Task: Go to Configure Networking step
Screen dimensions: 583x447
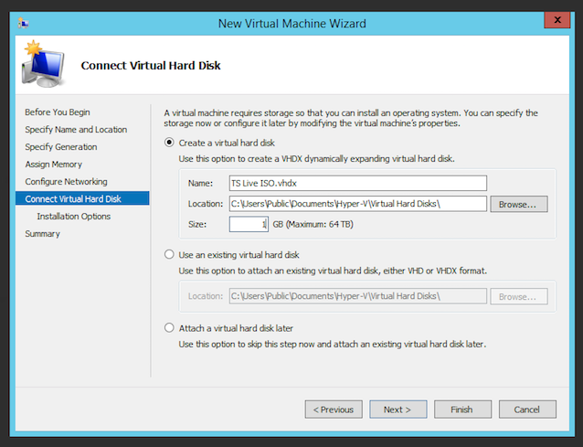Action: 66,182
